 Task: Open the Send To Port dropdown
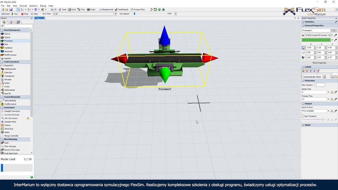[328, 111]
